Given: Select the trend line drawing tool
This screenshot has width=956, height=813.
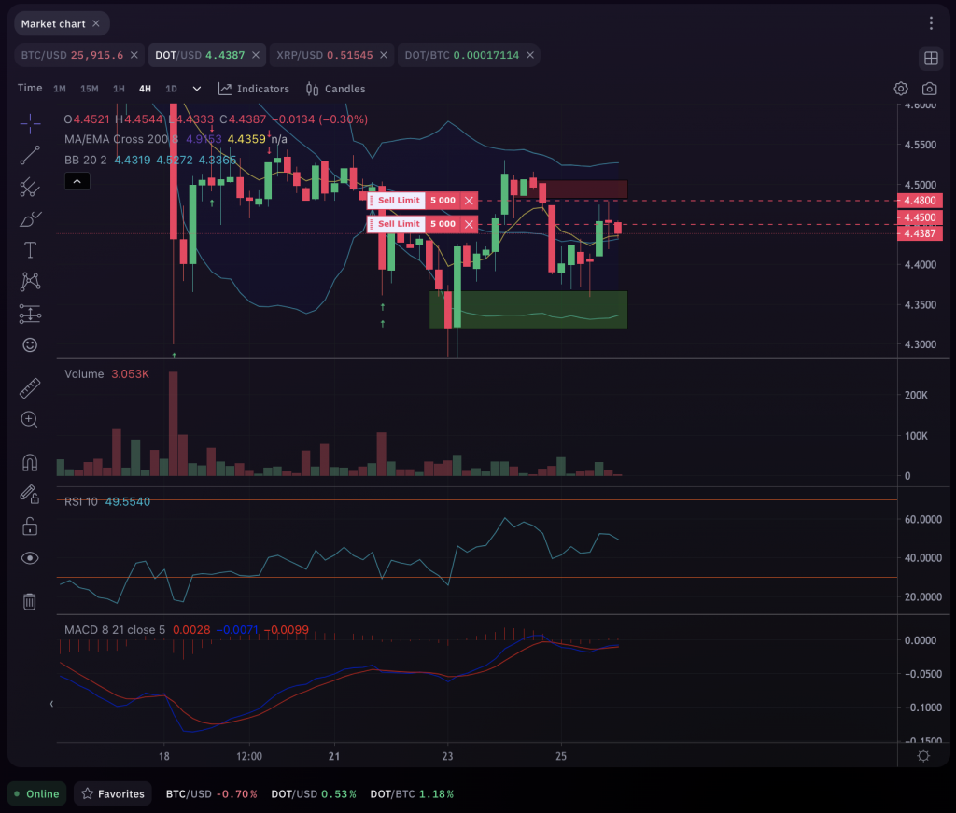Looking at the screenshot, I should (30, 155).
